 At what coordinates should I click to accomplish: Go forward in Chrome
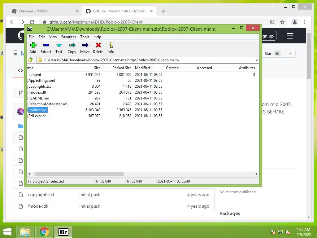[x=22, y=22]
